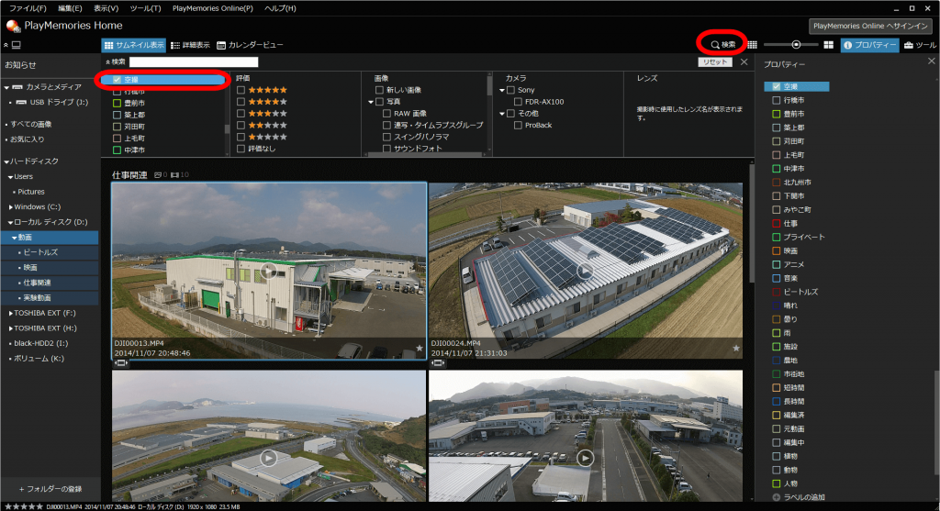Click play icon on DJI00024.MP4 thumbnail
Screen dimensions: 940x511
(585, 271)
